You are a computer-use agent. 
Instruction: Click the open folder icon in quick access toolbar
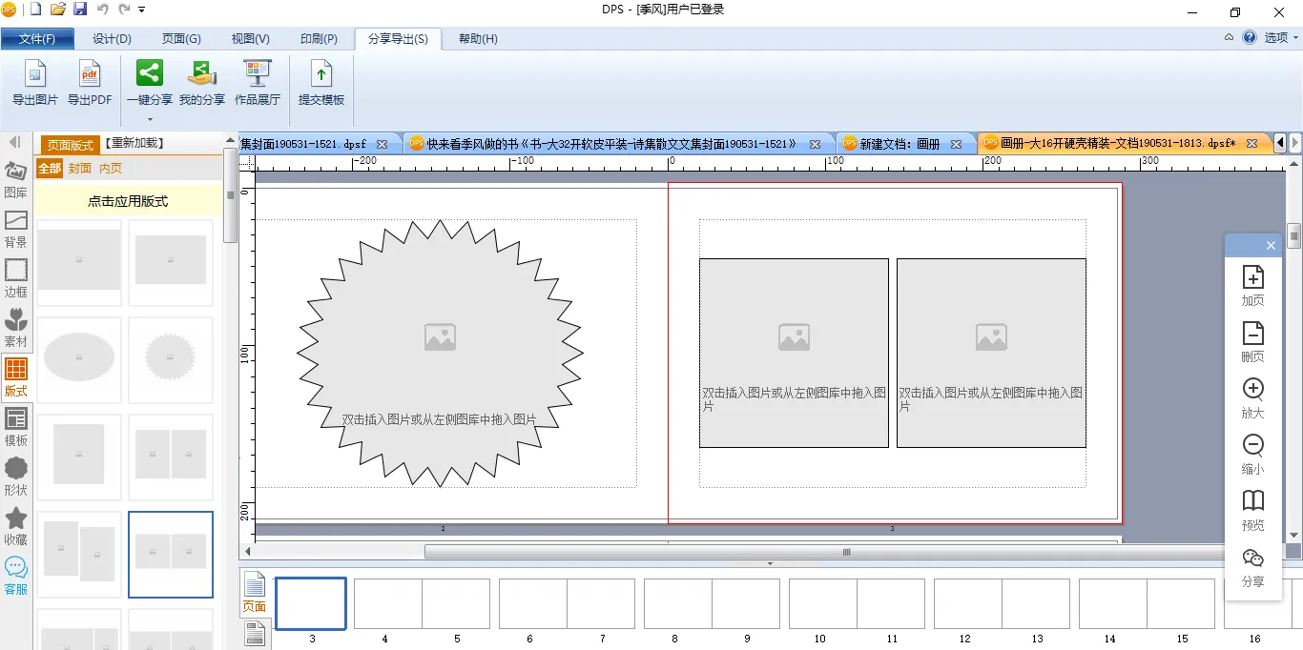58,10
